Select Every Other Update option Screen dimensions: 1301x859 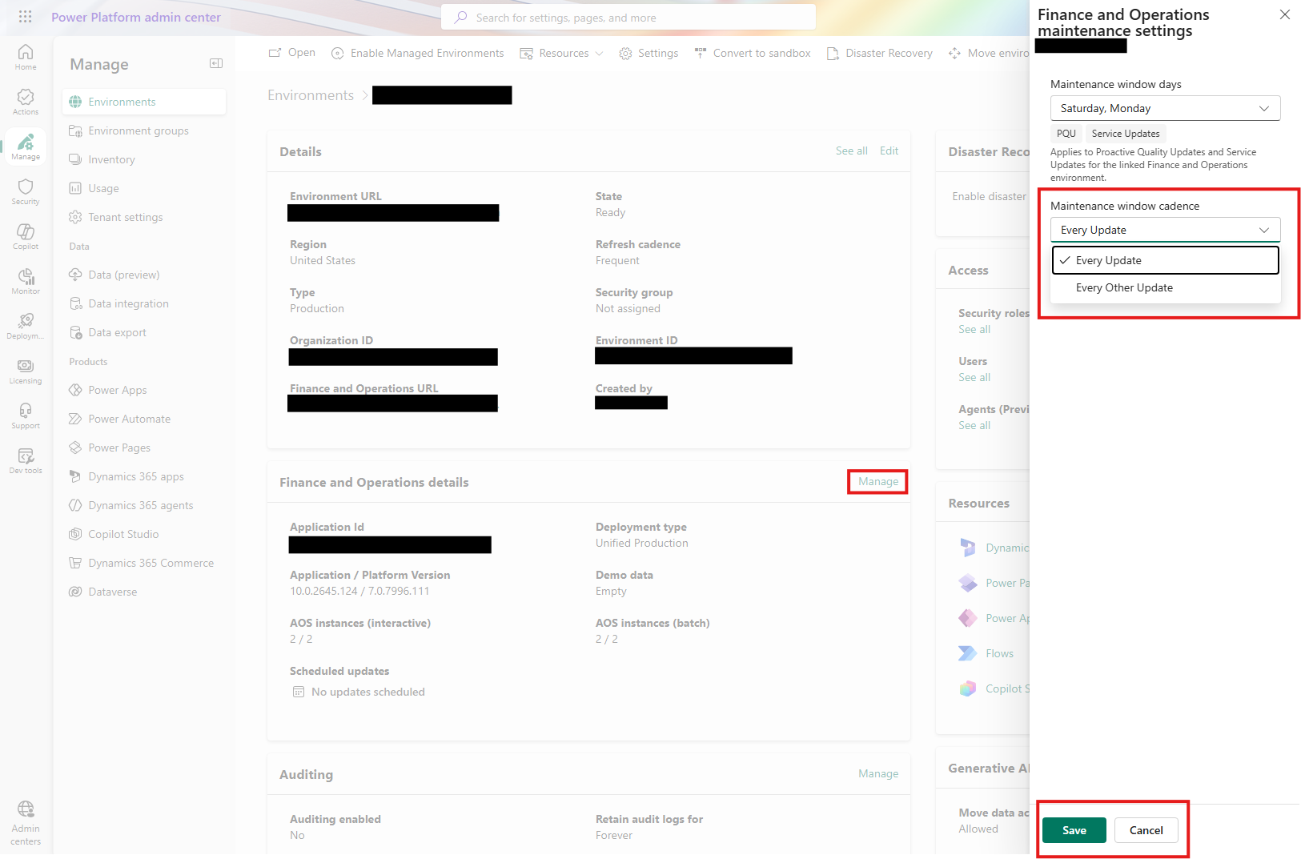[x=1165, y=287]
